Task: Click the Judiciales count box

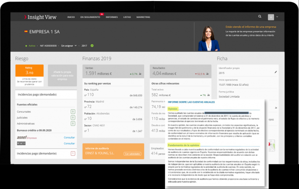Action: coord(73,118)
